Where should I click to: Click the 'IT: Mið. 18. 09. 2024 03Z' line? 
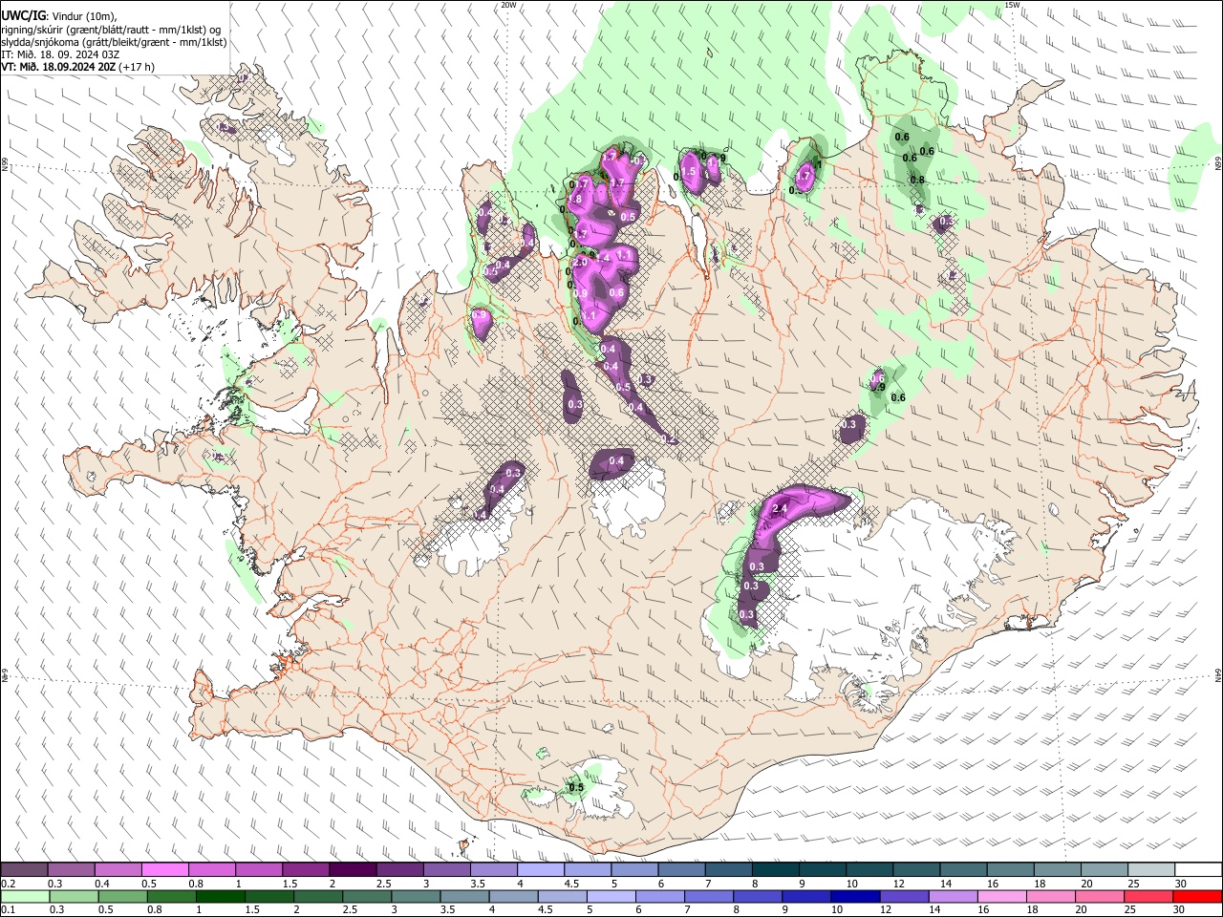coord(60,54)
